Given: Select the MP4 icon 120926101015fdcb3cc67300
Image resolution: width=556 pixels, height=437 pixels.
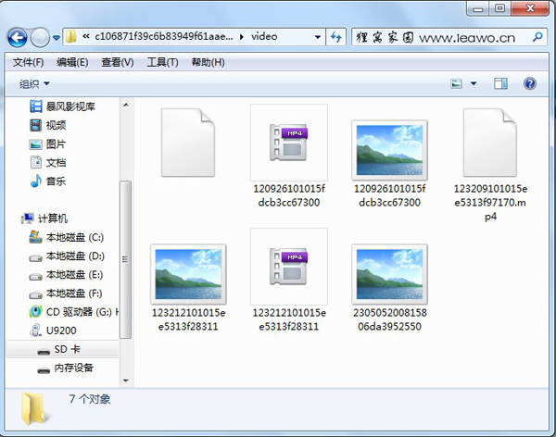Looking at the screenshot, I should point(288,143).
